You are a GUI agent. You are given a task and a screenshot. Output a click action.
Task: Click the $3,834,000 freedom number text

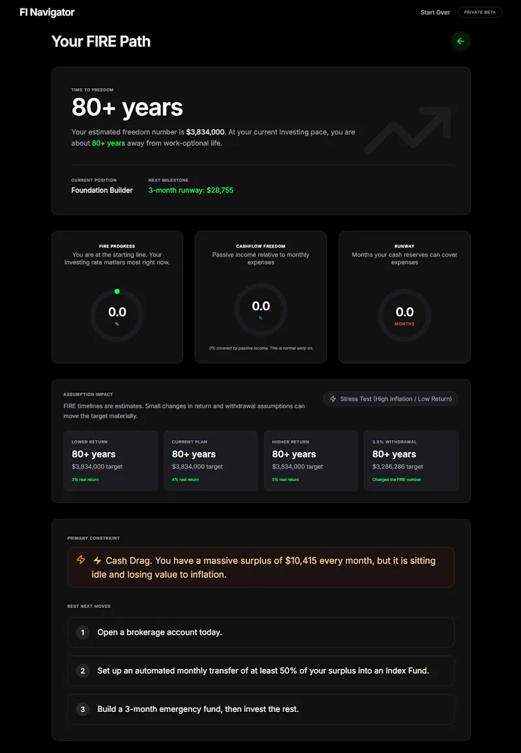(x=205, y=132)
